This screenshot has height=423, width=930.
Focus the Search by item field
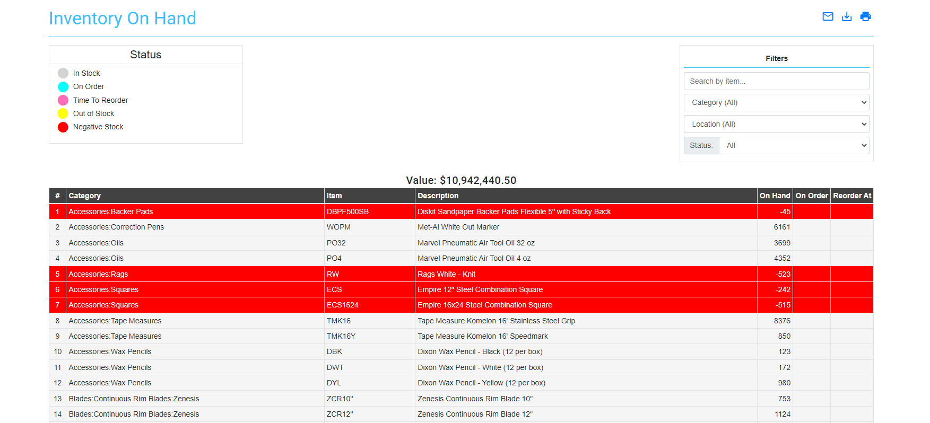(x=776, y=81)
